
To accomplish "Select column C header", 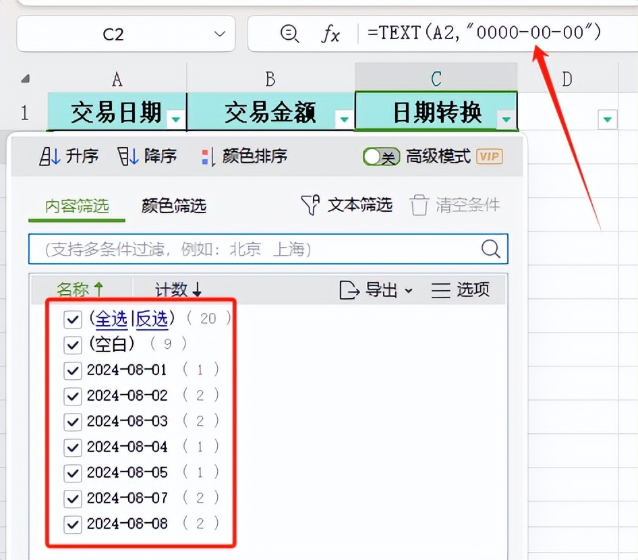I will [x=436, y=78].
